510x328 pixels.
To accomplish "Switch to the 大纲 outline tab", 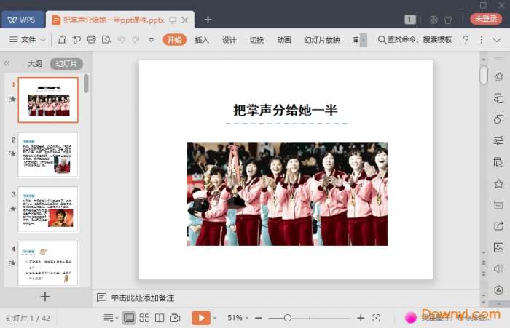I will (x=34, y=64).
